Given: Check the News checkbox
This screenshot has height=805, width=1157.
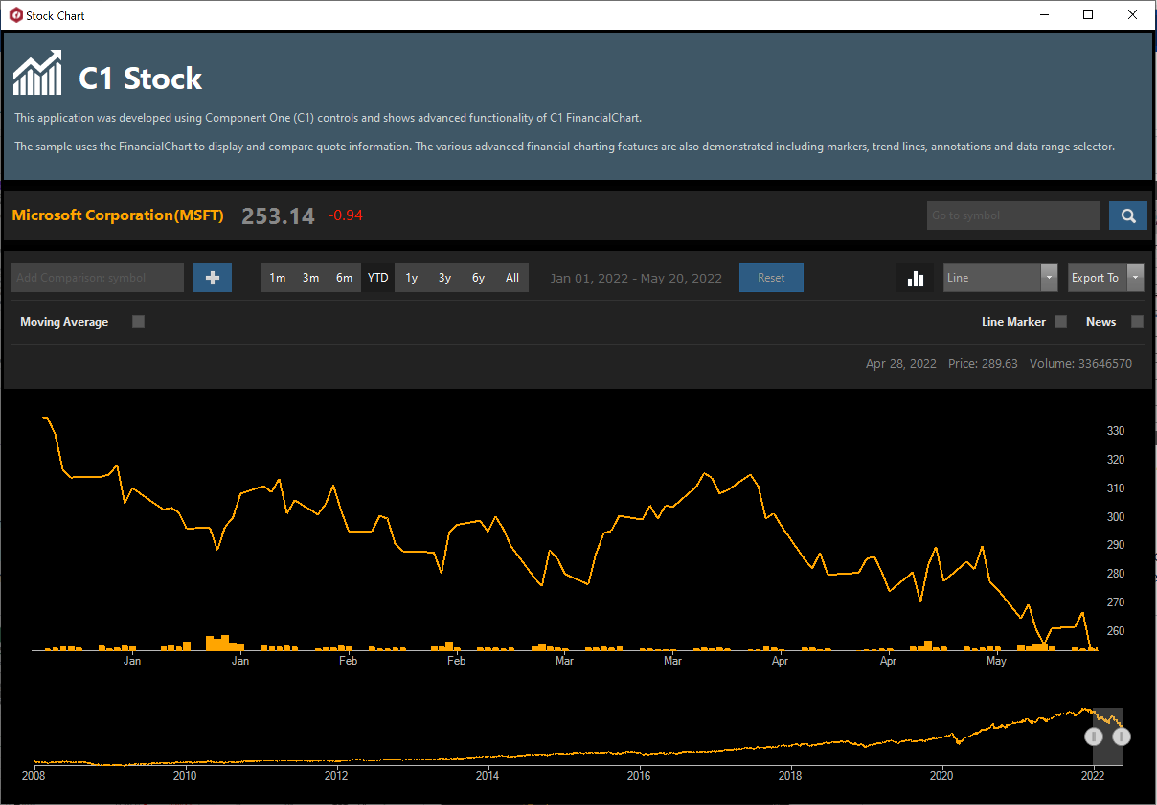Looking at the screenshot, I should point(1137,321).
